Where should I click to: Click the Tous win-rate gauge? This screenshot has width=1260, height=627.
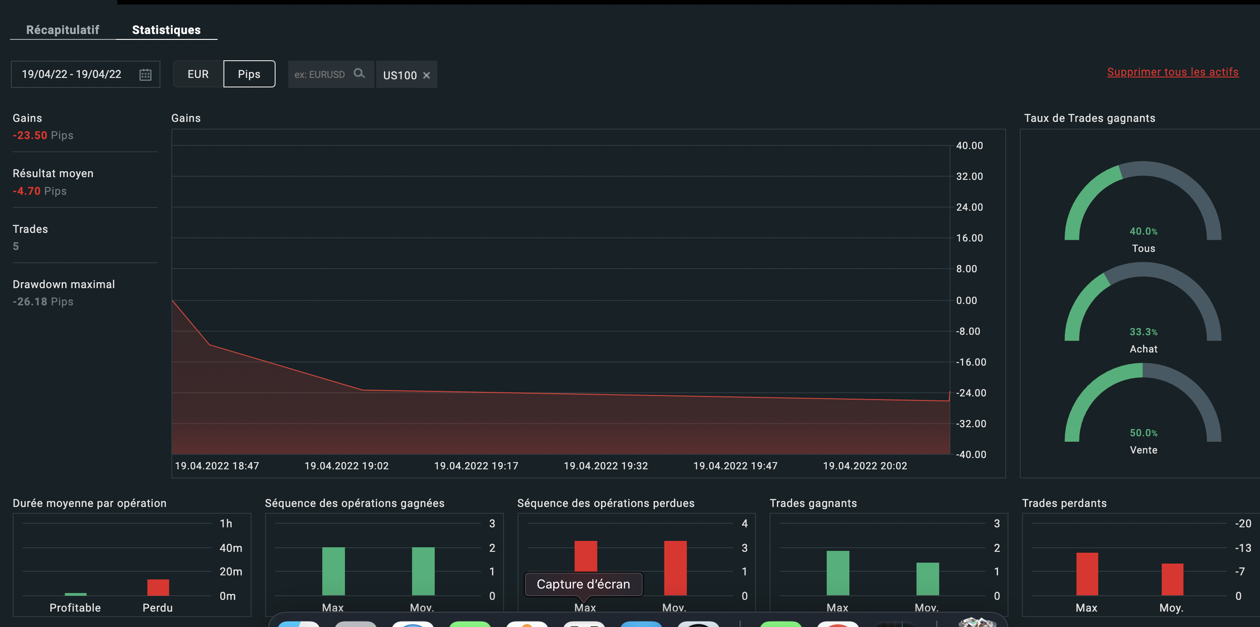pyautogui.click(x=1143, y=205)
